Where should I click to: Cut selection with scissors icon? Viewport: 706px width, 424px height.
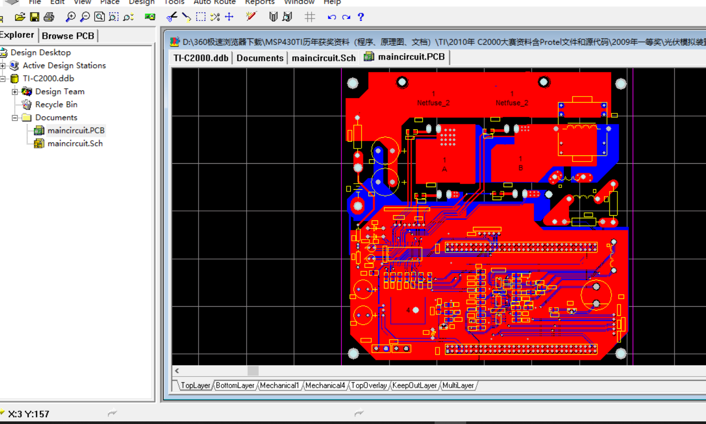pos(171,17)
